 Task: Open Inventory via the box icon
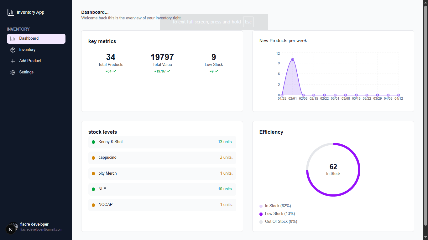point(13,50)
